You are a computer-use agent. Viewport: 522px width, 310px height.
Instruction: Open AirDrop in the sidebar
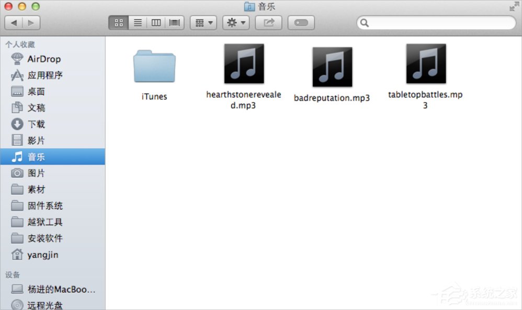(x=44, y=59)
